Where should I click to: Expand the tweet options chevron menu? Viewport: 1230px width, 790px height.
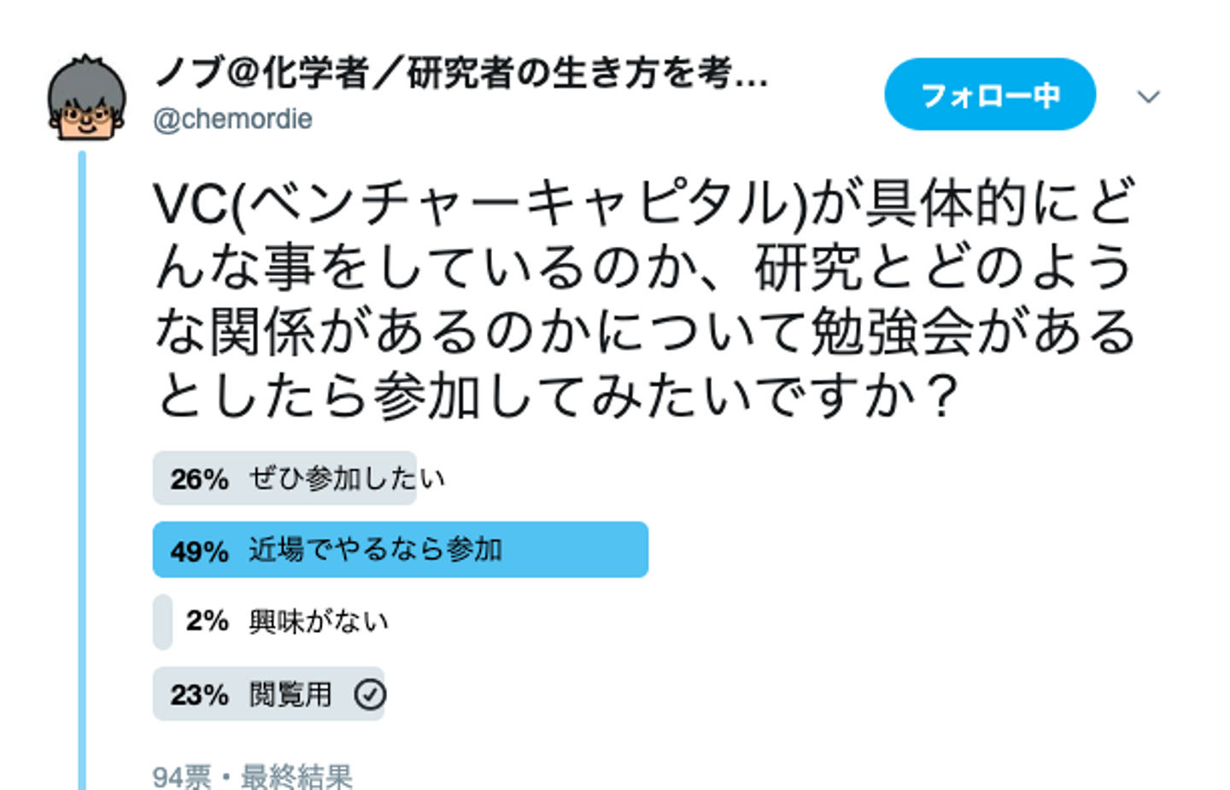1148,97
